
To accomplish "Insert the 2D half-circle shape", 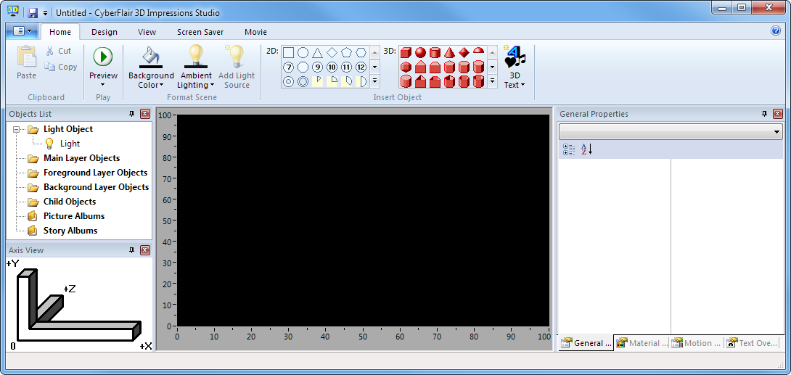I will (x=361, y=81).
